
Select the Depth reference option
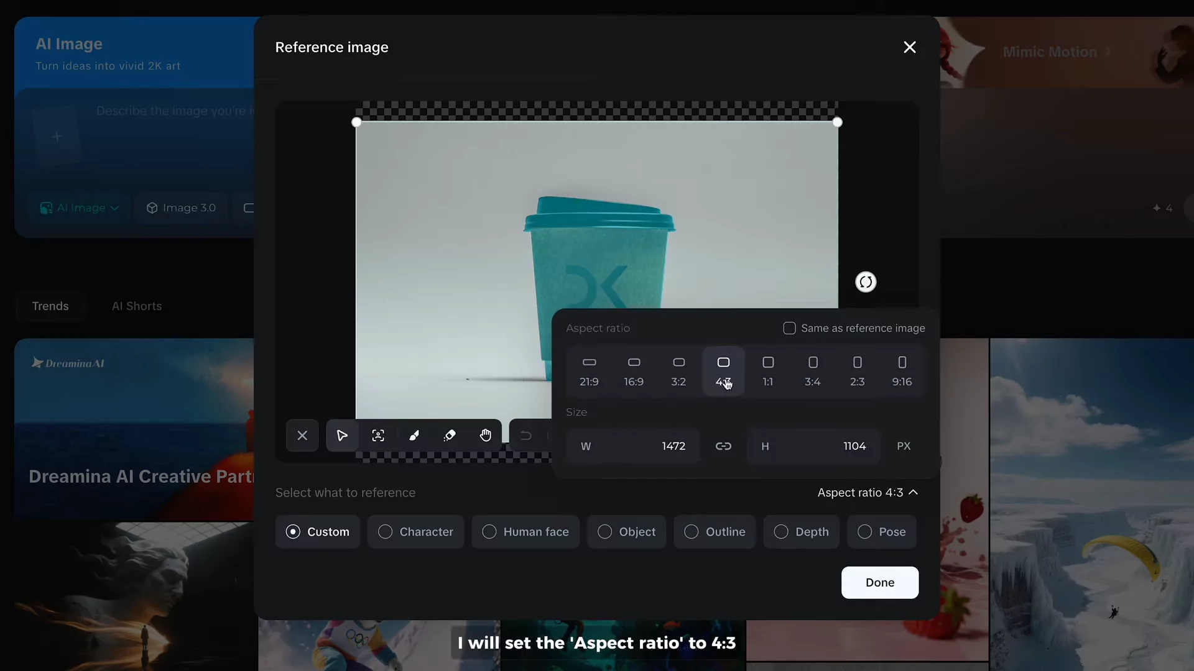(x=802, y=532)
